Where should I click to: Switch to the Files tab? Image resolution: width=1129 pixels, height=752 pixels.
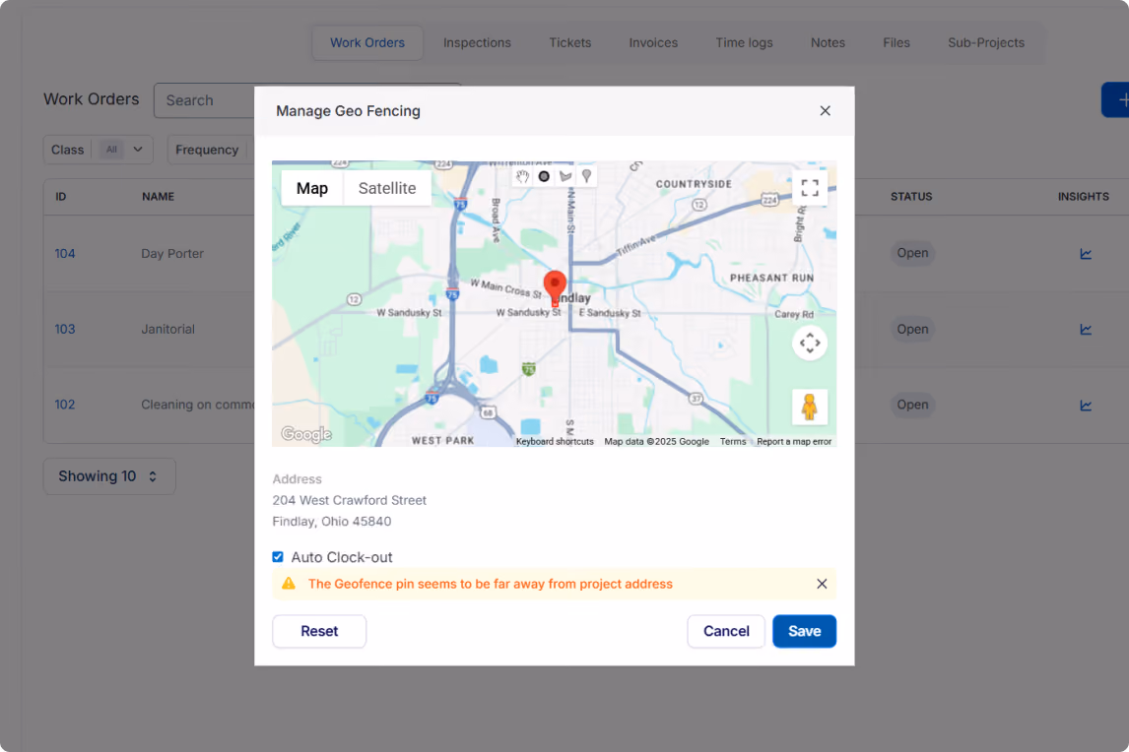(x=897, y=42)
